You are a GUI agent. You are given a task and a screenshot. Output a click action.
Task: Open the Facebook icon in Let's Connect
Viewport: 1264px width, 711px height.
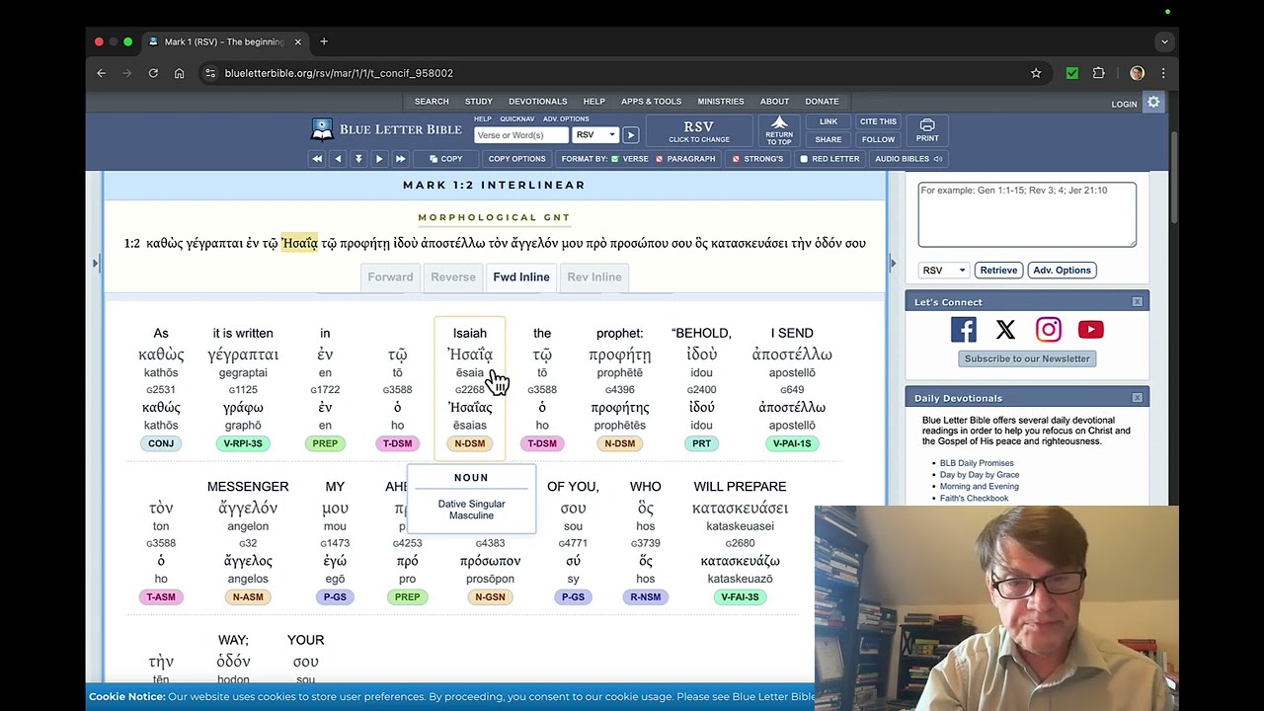point(963,330)
